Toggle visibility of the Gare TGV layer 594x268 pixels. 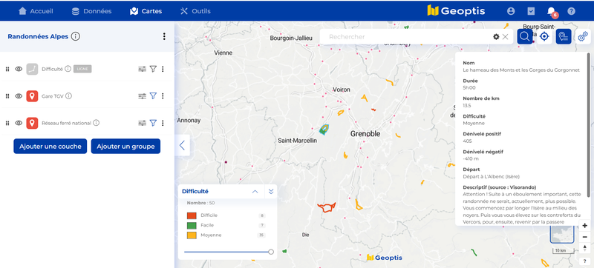19,96
